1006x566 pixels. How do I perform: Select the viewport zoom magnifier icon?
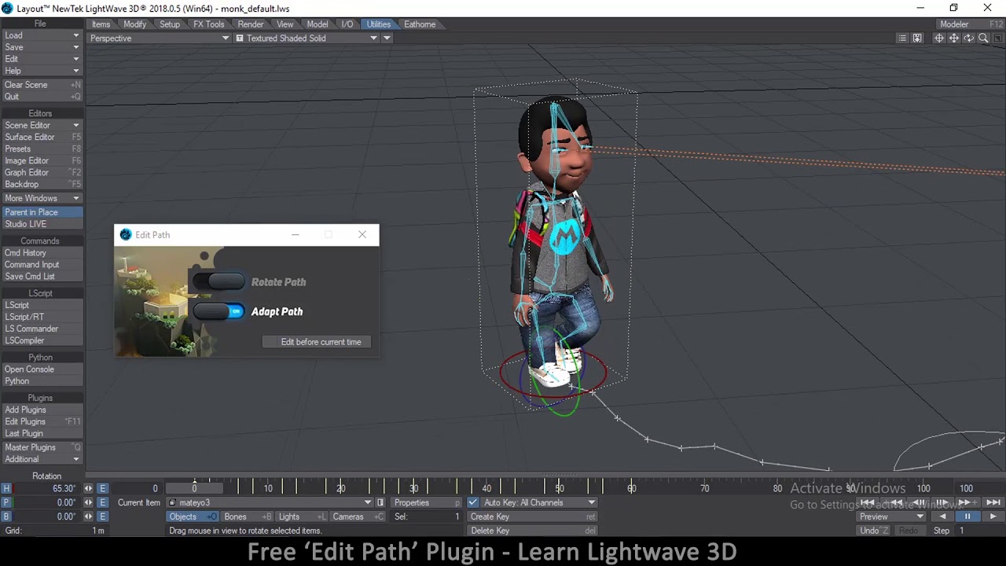point(983,39)
